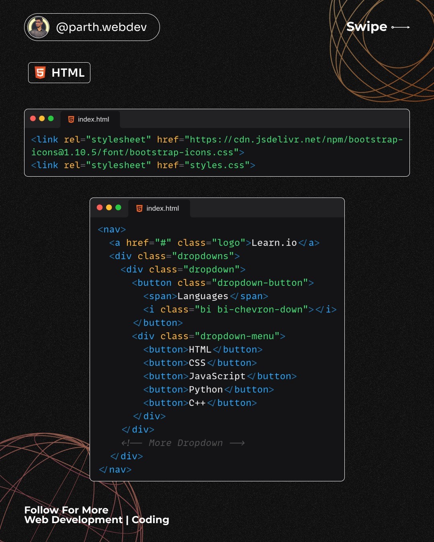Image resolution: width=434 pixels, height=542 pixels.
Task: Click the <button>Python</button> line
Action: (209, 389)
